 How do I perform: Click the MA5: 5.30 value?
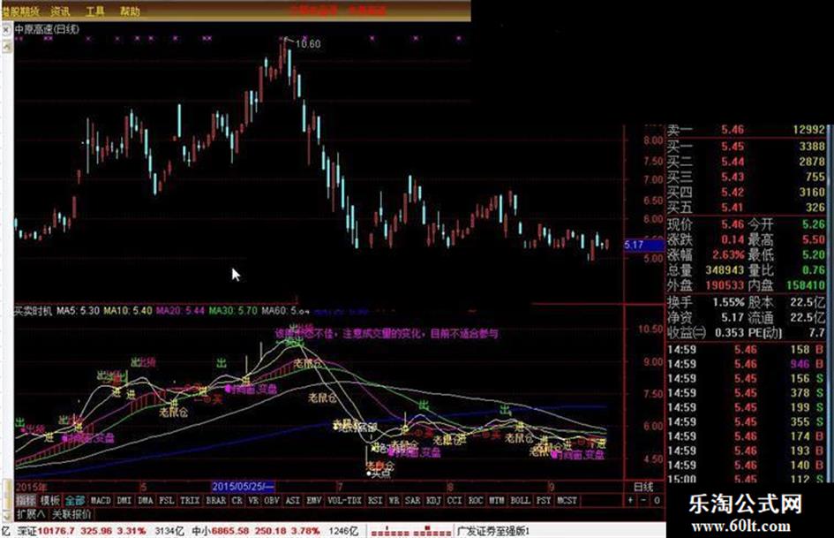[79, 311]
